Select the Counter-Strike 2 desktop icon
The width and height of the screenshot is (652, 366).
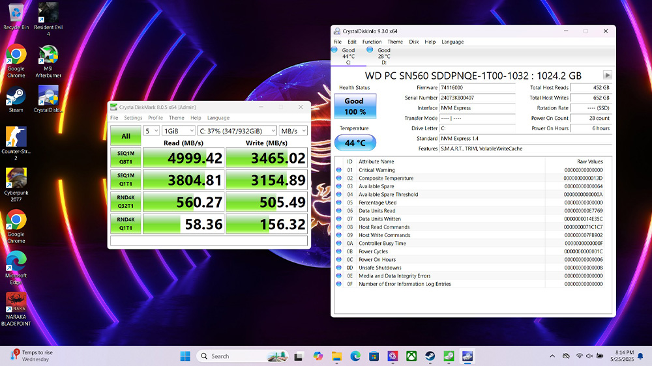click(16, 144)
